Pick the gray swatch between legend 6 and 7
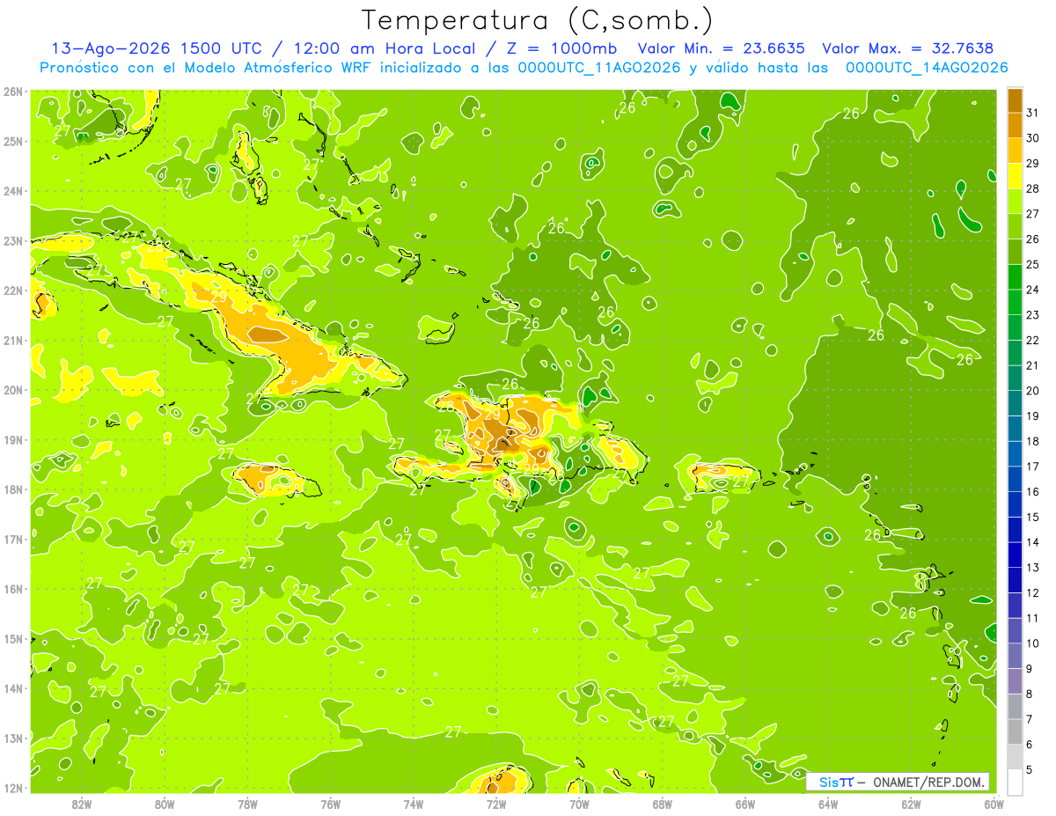Image resolution: width=1056 pixels, height=816 pixels. coord(1015,731)
